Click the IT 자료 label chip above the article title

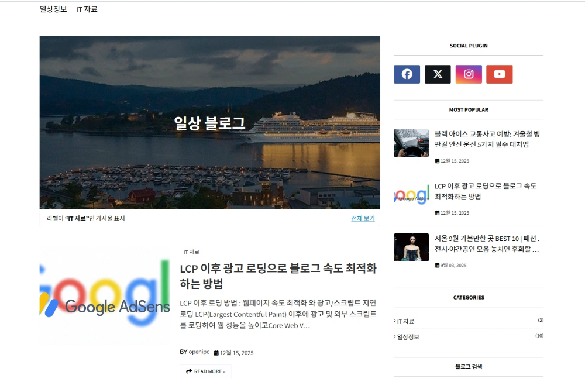pos(192,252)
